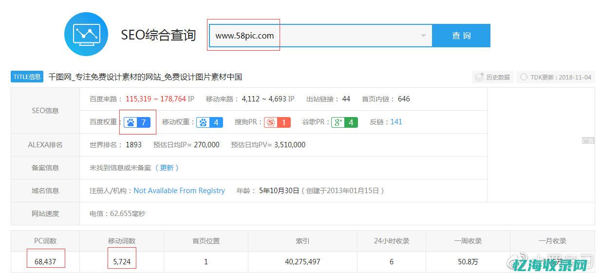This screenshot has height=276, width=600.
Task: Click the www.58pic.com domain input field
Action: [320, 36]
